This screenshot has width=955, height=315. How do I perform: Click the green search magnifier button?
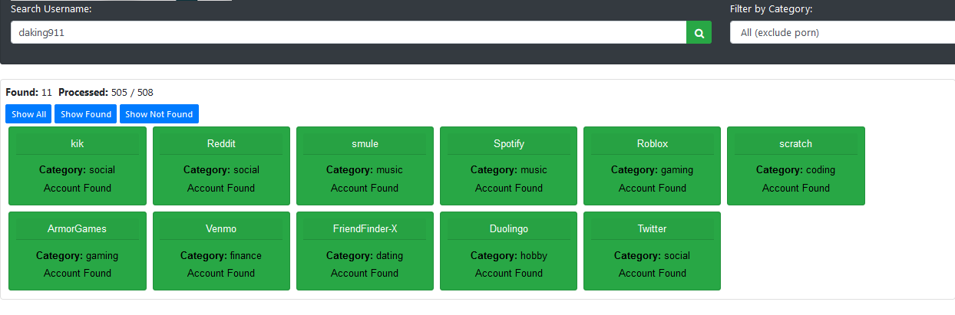[x=699, y=33]
